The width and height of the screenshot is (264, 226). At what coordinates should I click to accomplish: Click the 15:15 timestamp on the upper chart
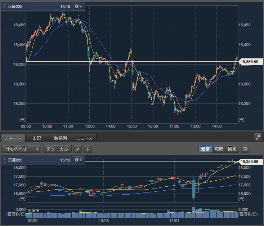[x=65, y=6]
